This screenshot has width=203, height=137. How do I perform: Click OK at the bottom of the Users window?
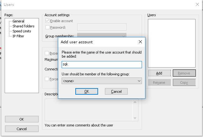coord(22,119)
